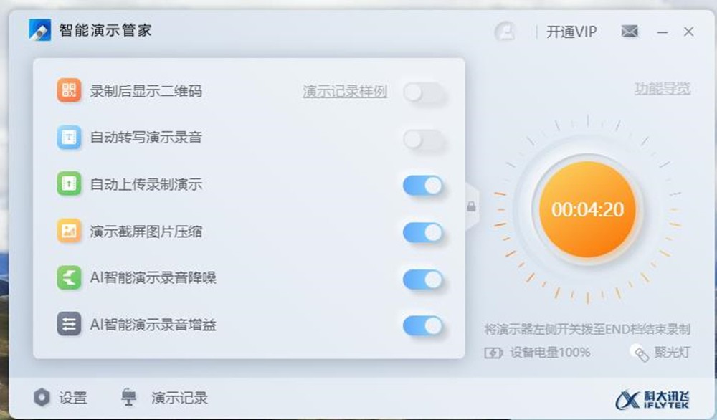This screenshot has height=420, width=717.
Task: Collapse the settings panel via lock tab
Action: click(472, 207)
